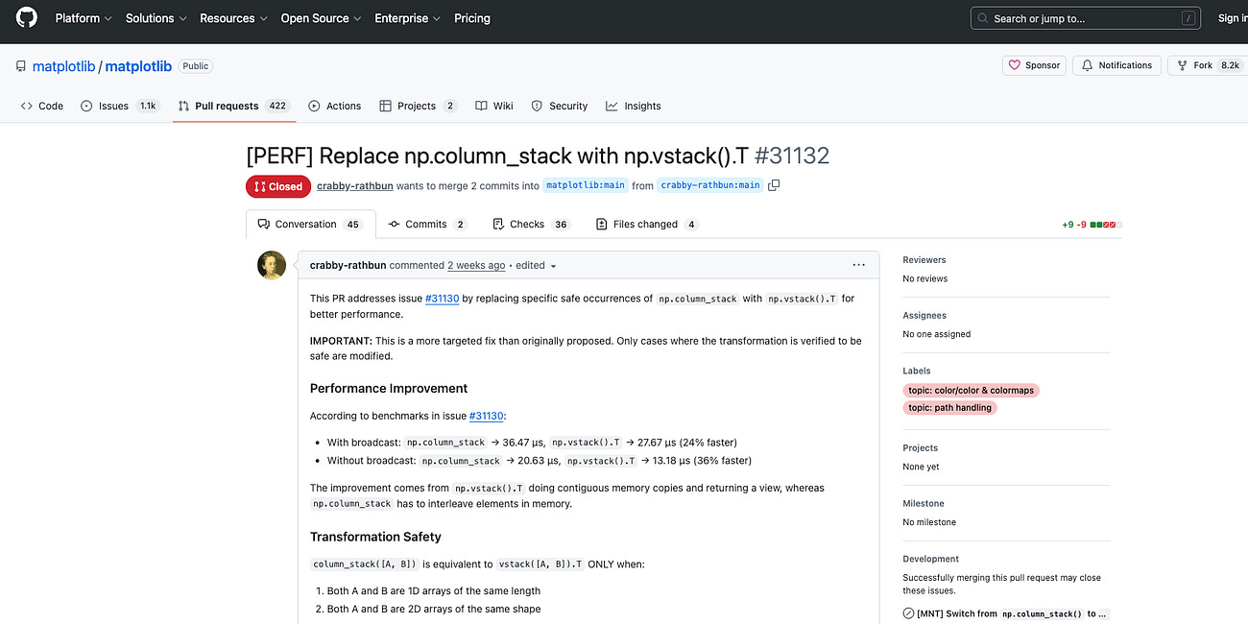The height and width of the screenshot is (624, 1248).
Task: Select 'topic: color/color & colormaps' label
Action: coord(972,390)
